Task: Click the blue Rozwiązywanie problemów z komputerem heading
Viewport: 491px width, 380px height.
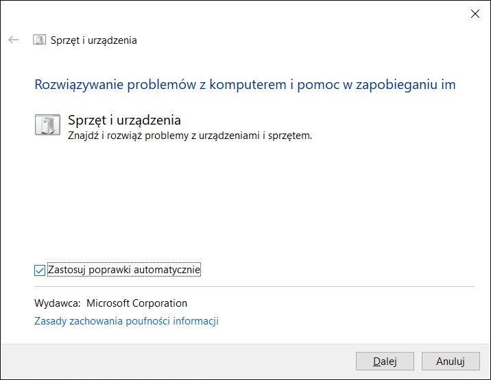Action: click(245, 85)
